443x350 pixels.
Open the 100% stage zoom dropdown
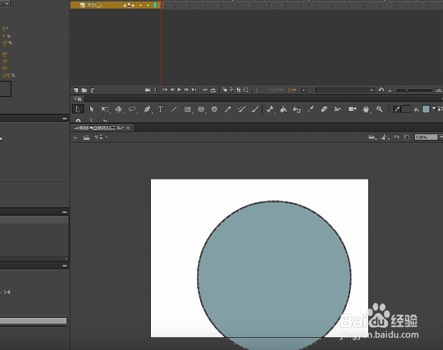tap(440, 137)
